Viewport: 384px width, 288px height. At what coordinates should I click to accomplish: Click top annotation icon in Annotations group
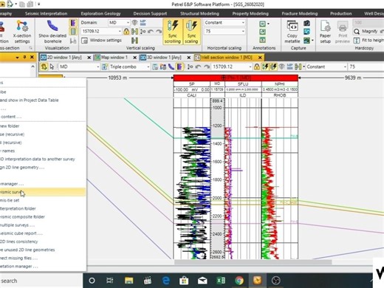click(x=262, y=24)
